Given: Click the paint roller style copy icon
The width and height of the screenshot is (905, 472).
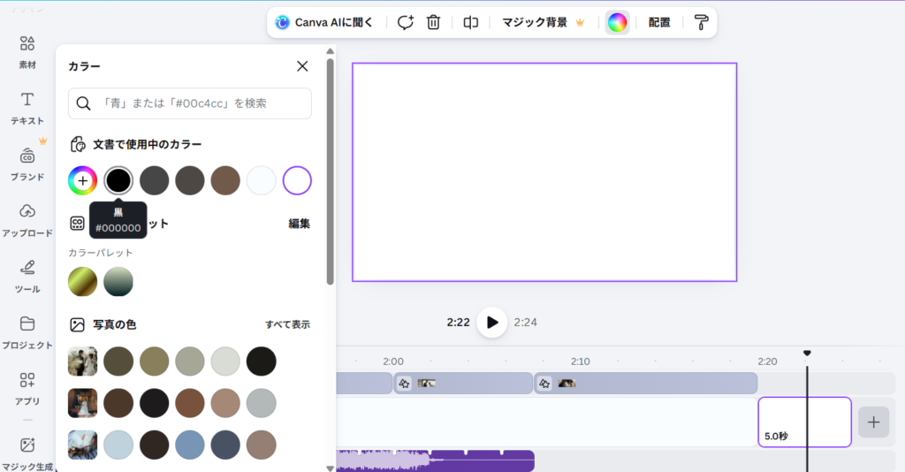Looking at the screenshot, I should tap(701, 23).
